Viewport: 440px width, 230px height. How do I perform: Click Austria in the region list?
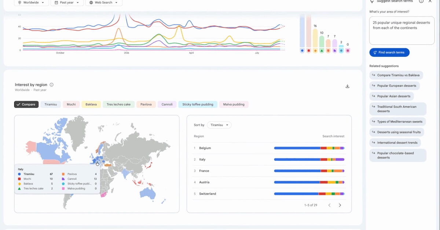click(x=204, y=182)
